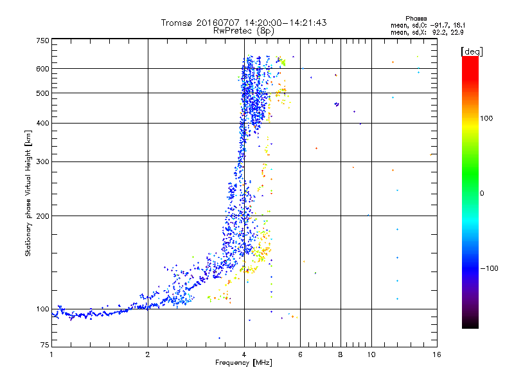Click the '0' colorbar tick label
This screenshot has width=514, height=386.
click(x=482, y=194)
